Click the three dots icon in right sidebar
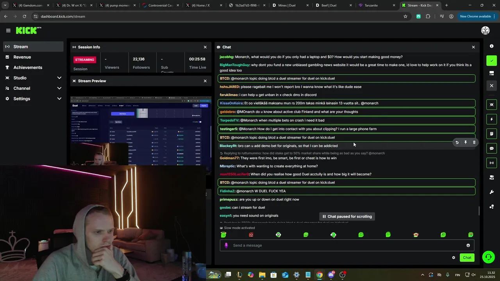 [491, 206]
